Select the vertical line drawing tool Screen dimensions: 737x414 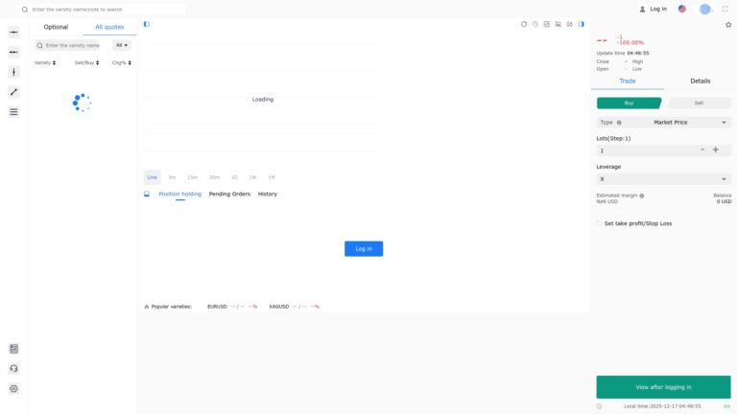[13, 72]
